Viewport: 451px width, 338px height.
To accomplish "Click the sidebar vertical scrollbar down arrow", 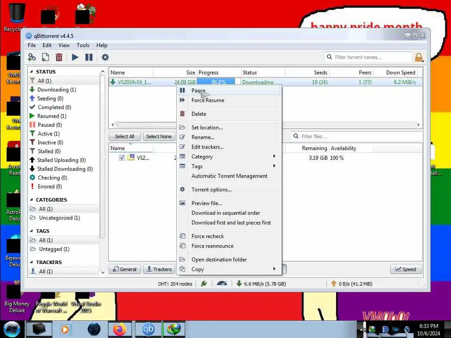I will [x=103, y=272].
